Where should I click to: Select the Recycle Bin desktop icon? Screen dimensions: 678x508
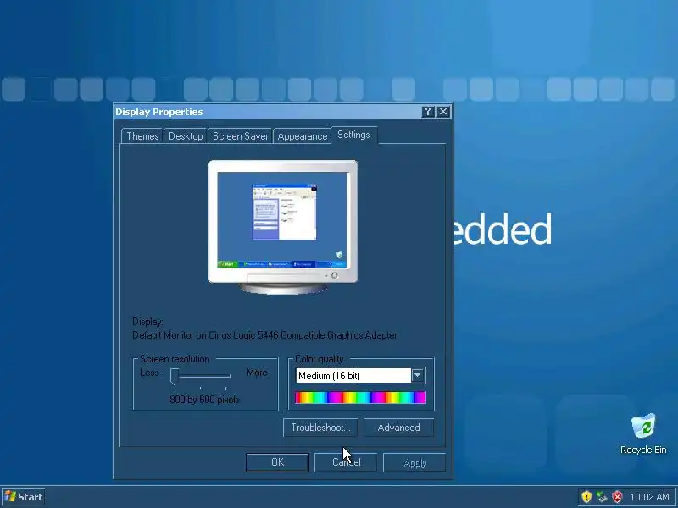tap(643, 433)
